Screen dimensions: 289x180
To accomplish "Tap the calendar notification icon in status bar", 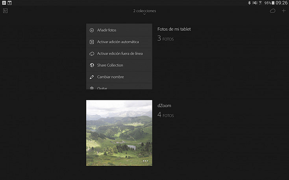I will click(x=4, y=3).
